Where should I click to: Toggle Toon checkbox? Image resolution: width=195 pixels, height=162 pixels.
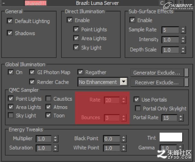[x=48, y=115]
